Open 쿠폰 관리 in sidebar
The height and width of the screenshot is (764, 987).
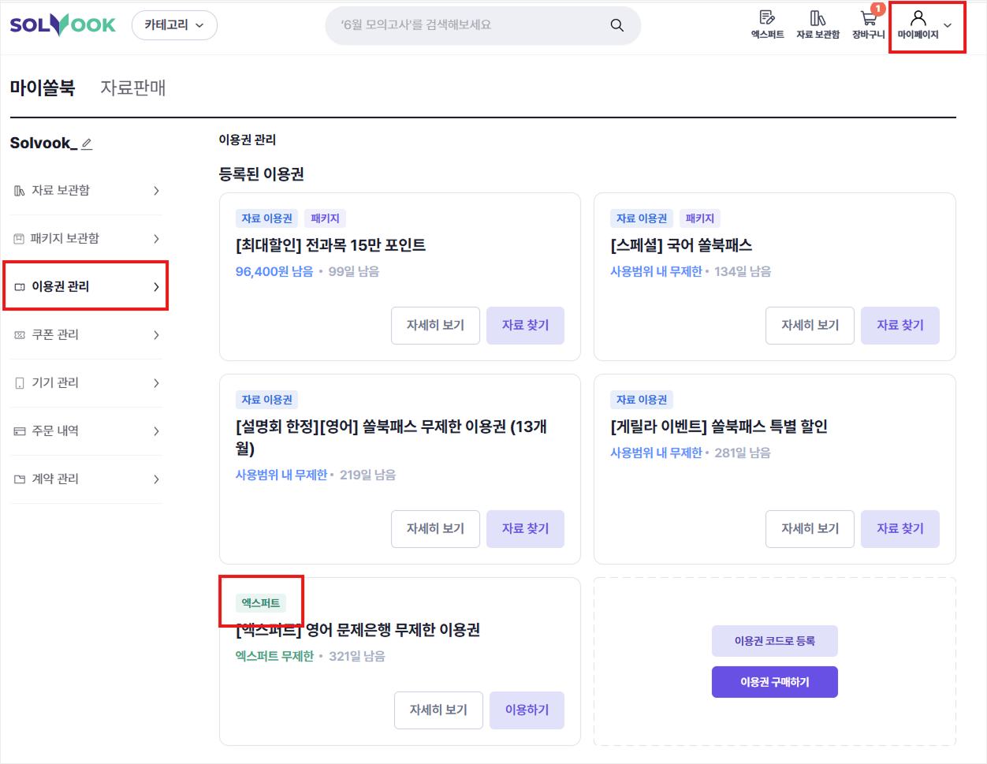(x=86, y=335)
